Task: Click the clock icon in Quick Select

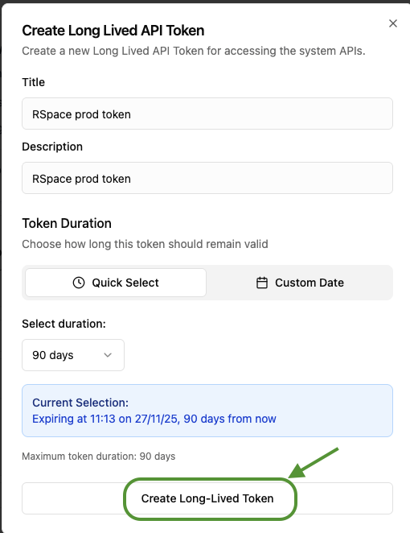Action: pyautogui.click(x=79, y=283)
